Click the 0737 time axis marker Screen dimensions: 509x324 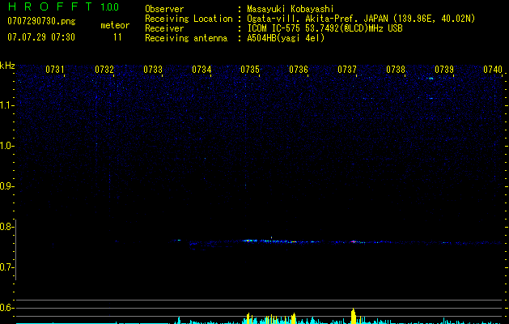click(x=347, y=70)
